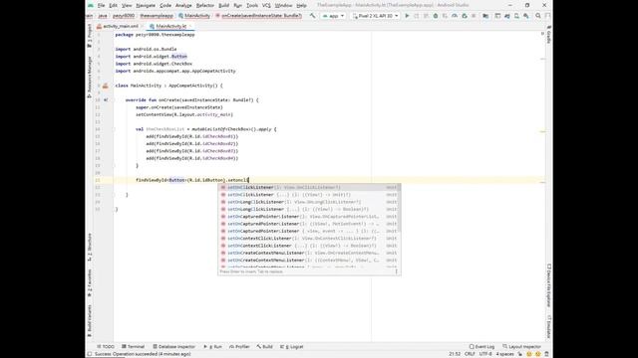Open the Edit menu
Viewport: 638px width, 358px height.
(113, 5)
